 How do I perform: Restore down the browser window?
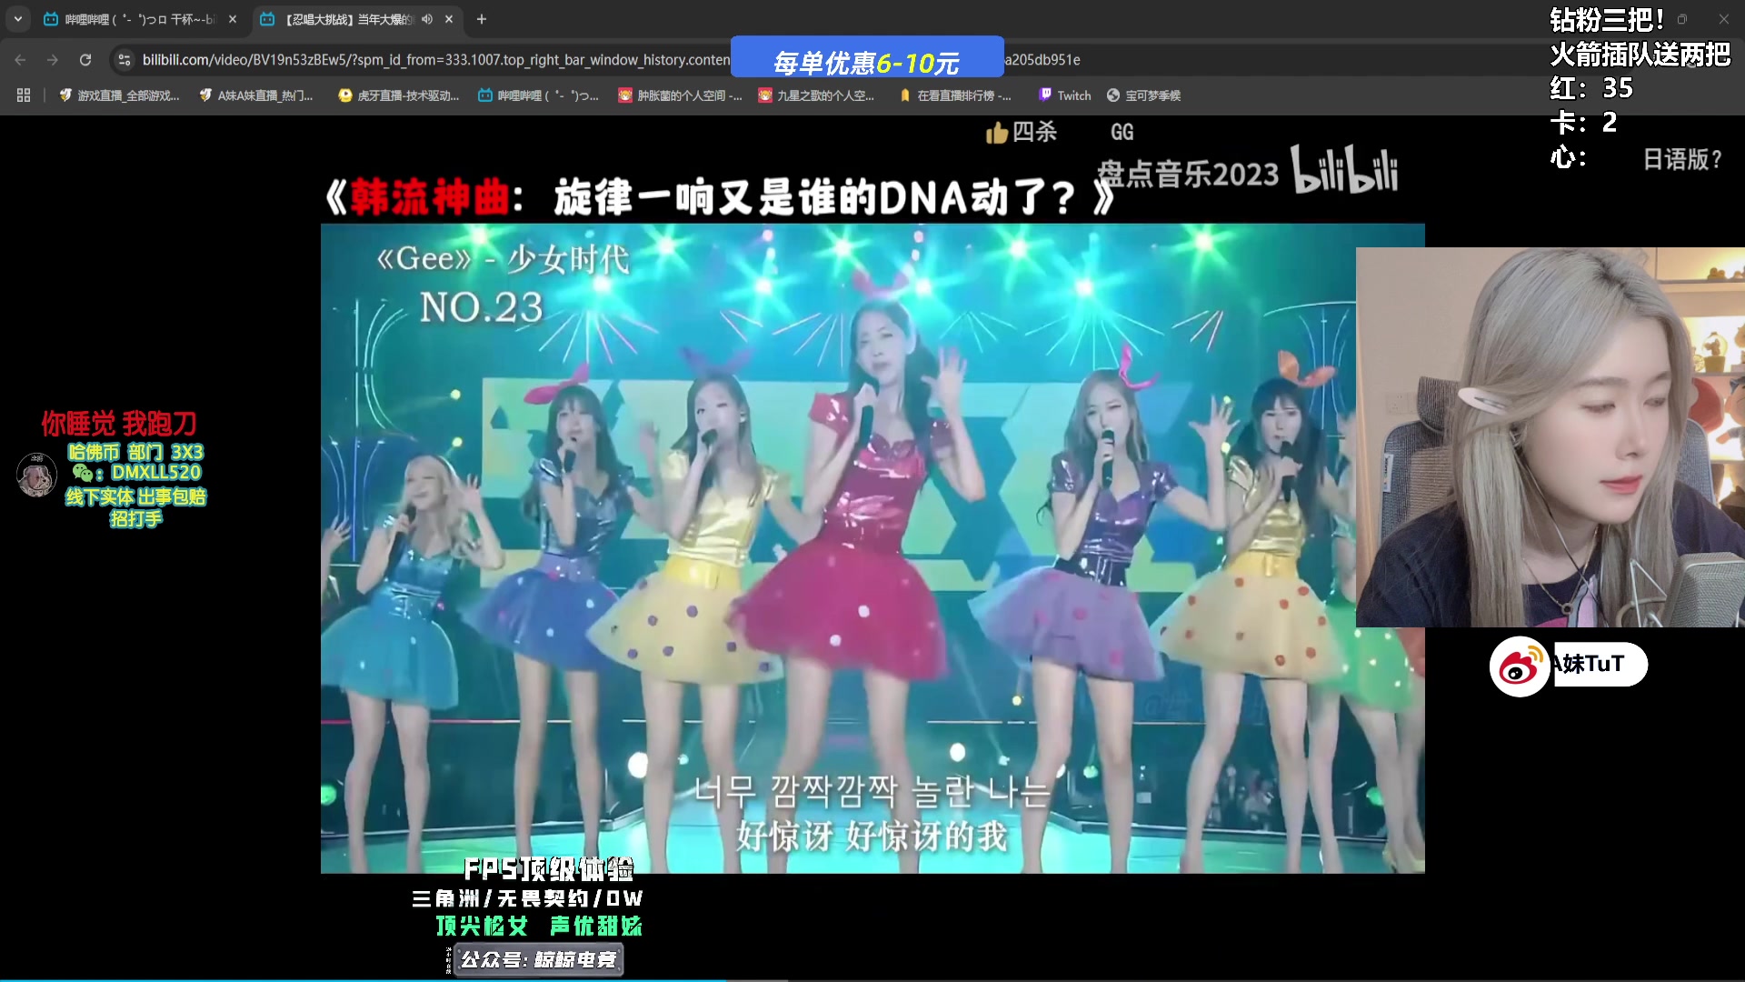(1682, 19)
